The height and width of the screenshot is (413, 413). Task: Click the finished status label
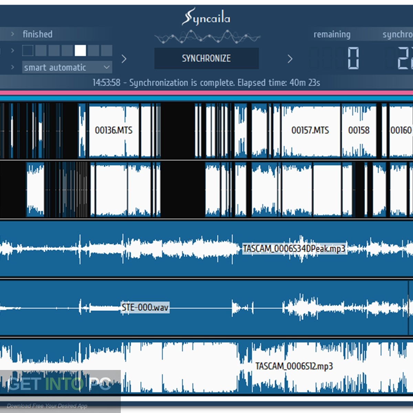(38, 34)
